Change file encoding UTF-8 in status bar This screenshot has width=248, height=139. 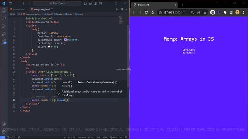91,137
